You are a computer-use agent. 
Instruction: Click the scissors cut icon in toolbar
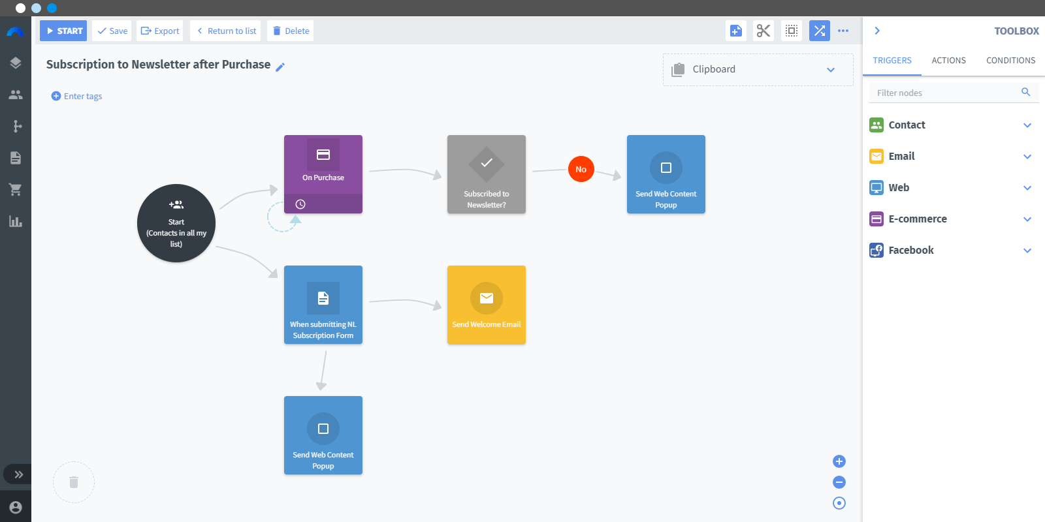(764, 31)
